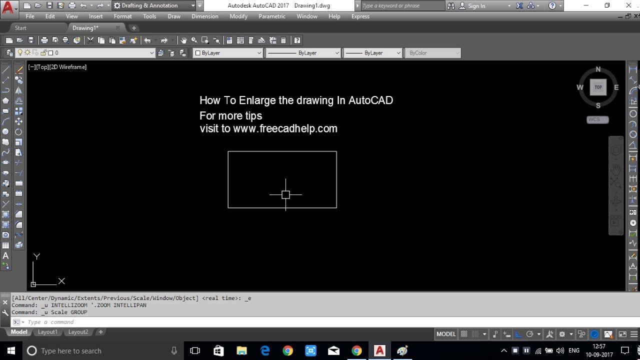Click the Plot (print) icon in the toolbar
The height and width of the screenshot is (360, 640).
coord(44,40)
